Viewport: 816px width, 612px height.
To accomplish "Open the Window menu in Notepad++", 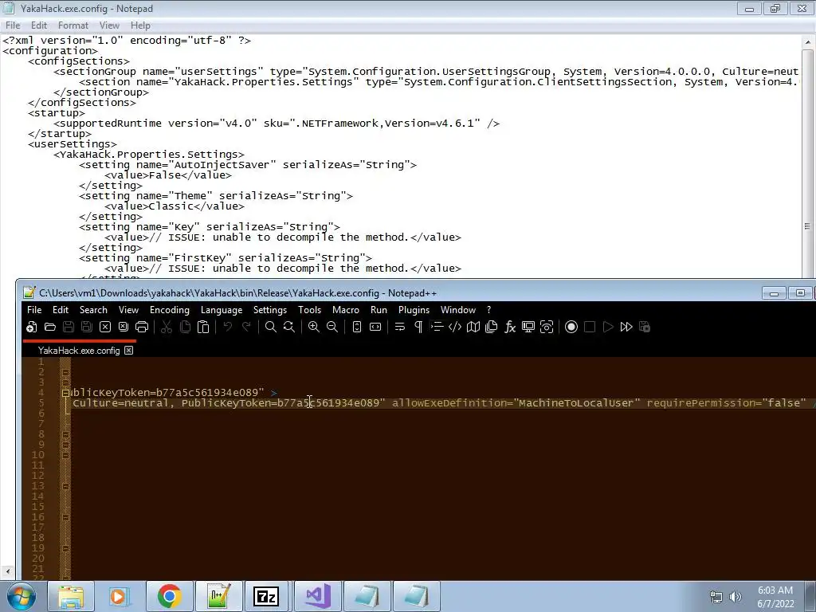I will point(458,310).
